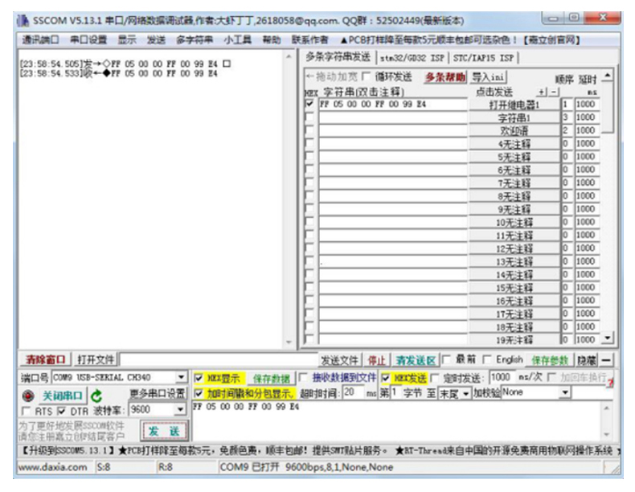Click the 超时时间 input field
Viewport: 635px width, 492px height.
pyautogui.click(x=353, y=393)
